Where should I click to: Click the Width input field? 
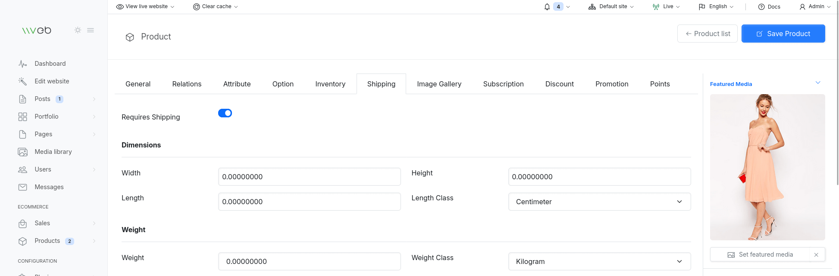pyautogui.click(x=309, y=177)
